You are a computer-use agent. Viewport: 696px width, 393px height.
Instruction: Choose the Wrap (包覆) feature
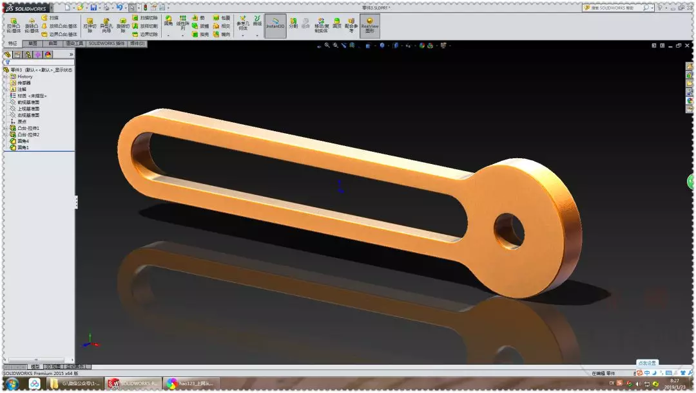pos(222,18)
